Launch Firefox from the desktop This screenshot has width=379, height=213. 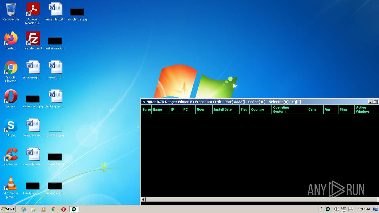click(x=11, y=41)
